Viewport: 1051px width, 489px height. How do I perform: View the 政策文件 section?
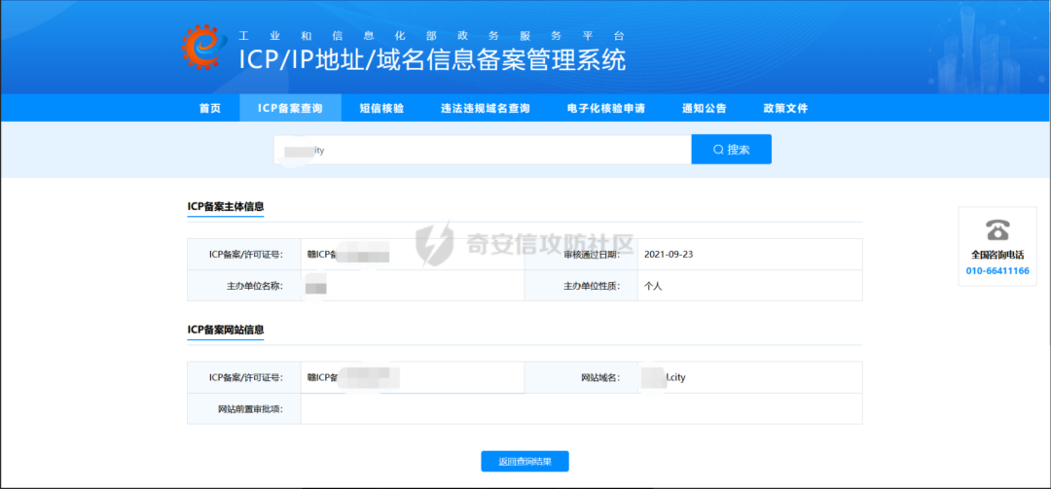(x=785, y=108)
